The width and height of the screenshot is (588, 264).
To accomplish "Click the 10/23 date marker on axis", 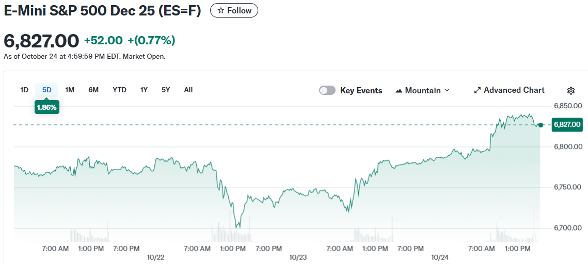I will pos(298,257).
